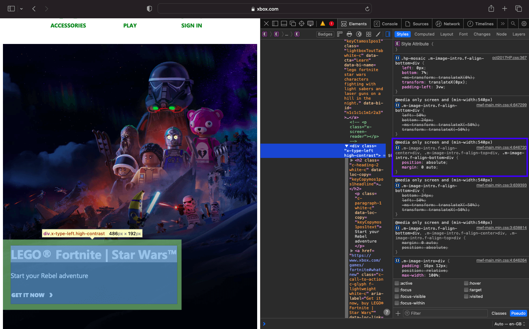The width and height of the screenshot is (529, 329).
Task: Dock inspector to bottom of window
Action: pos(284,23)
